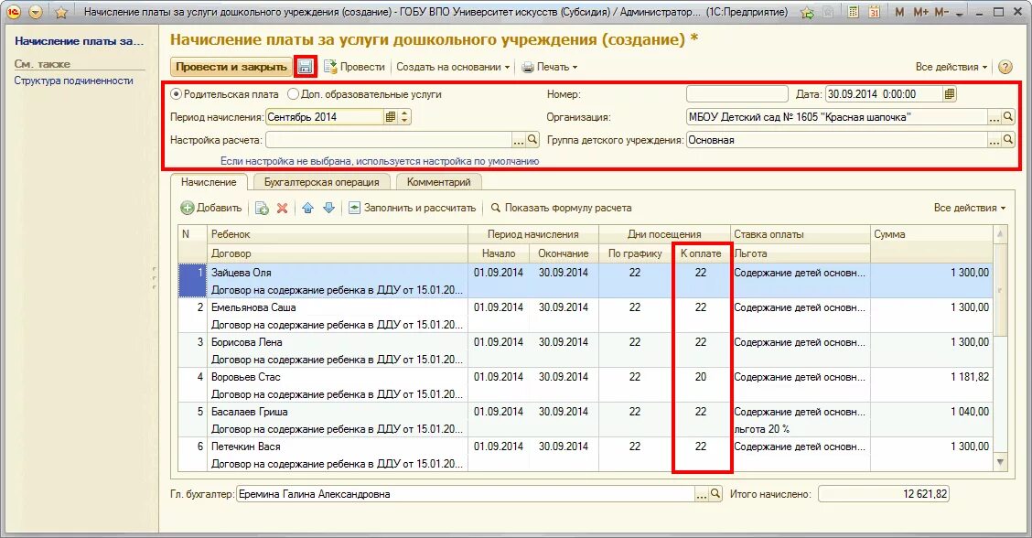Click the table vertical scrollbar down arrow
The image size is (1032, 538).
coord(1000,463)
